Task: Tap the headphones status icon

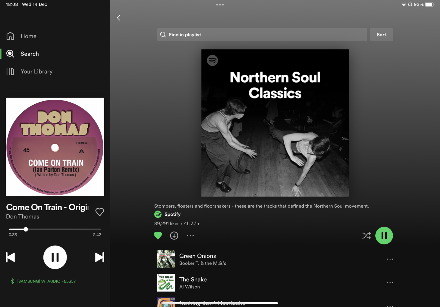Action: (x=410, y=5)
